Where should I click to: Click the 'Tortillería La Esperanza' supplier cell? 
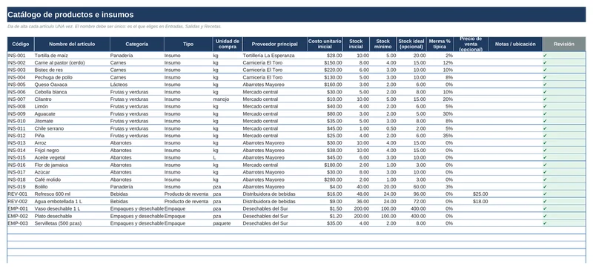274,56
